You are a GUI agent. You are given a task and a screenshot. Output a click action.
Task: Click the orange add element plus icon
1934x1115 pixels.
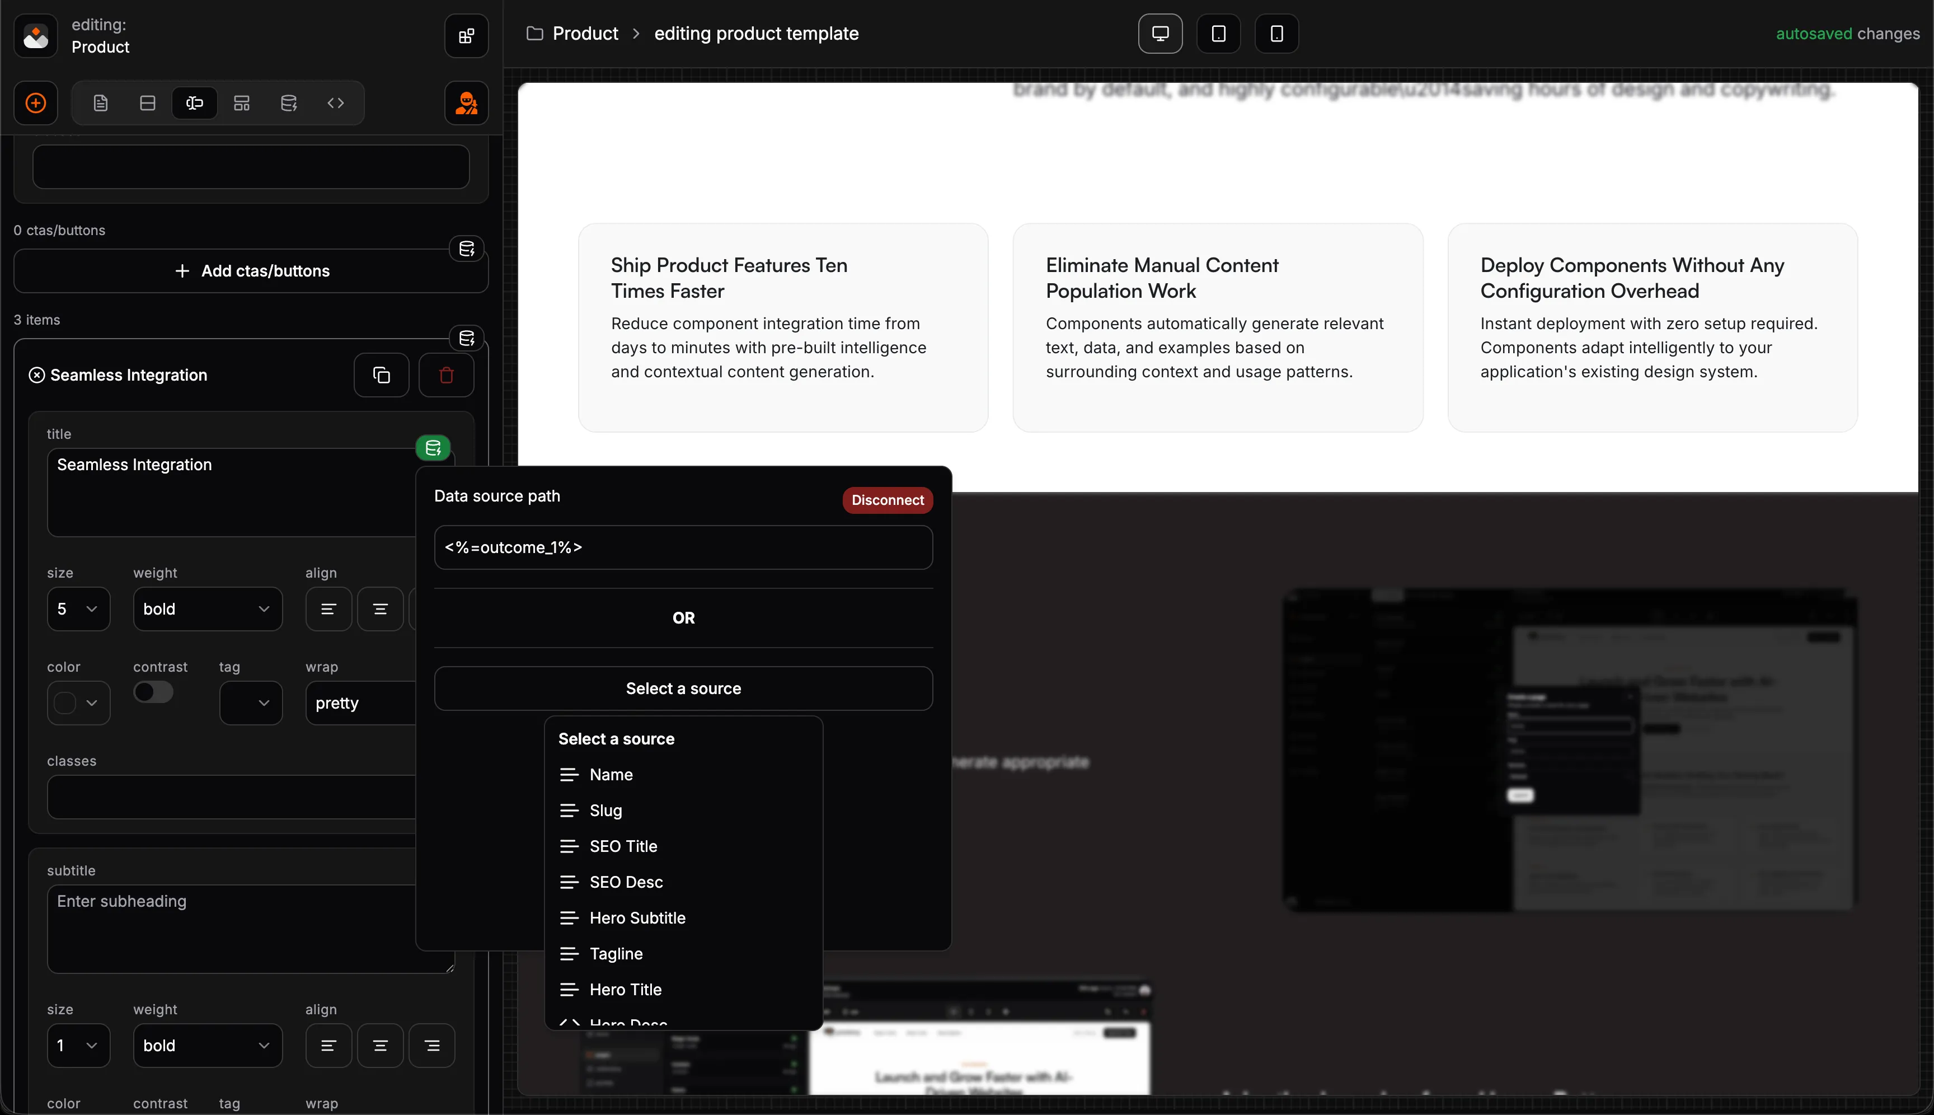click(x=36, y=102)
